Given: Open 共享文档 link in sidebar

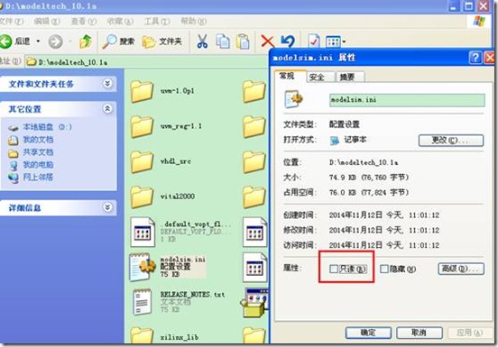Looking at the screenshot, I should pos(38,152).
